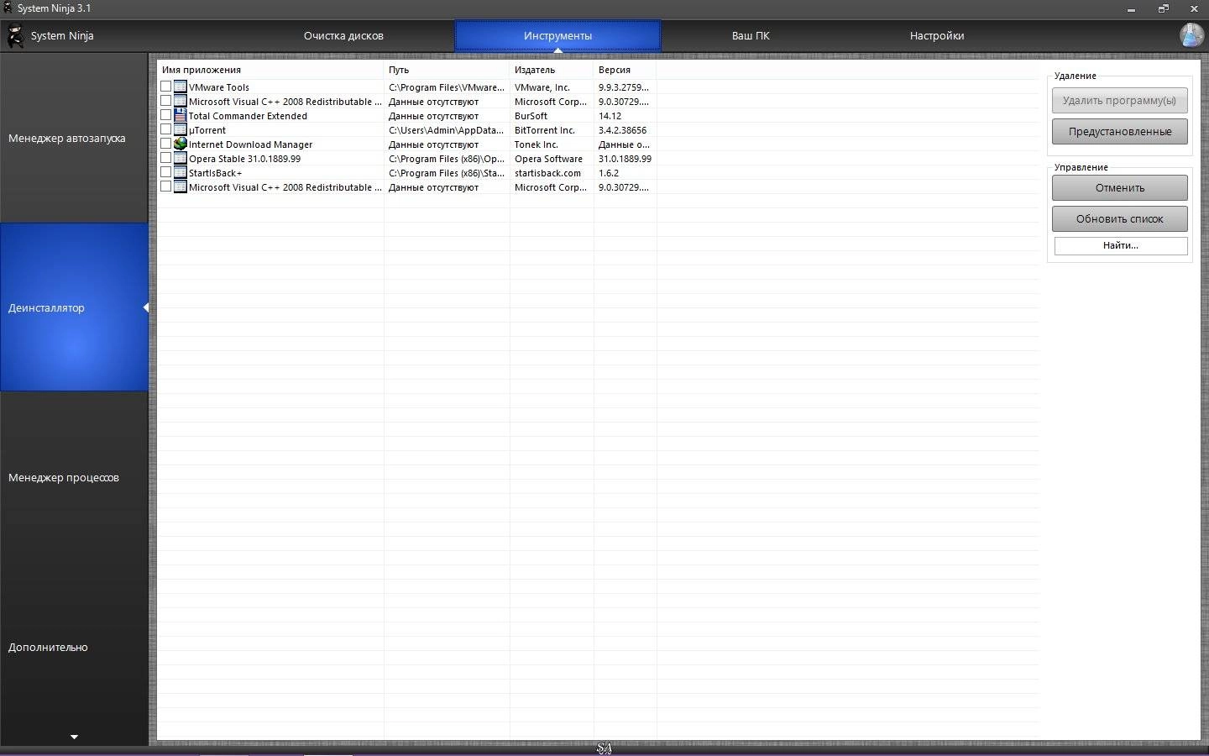Select Деинсталлятор in the sidebar

74,307
